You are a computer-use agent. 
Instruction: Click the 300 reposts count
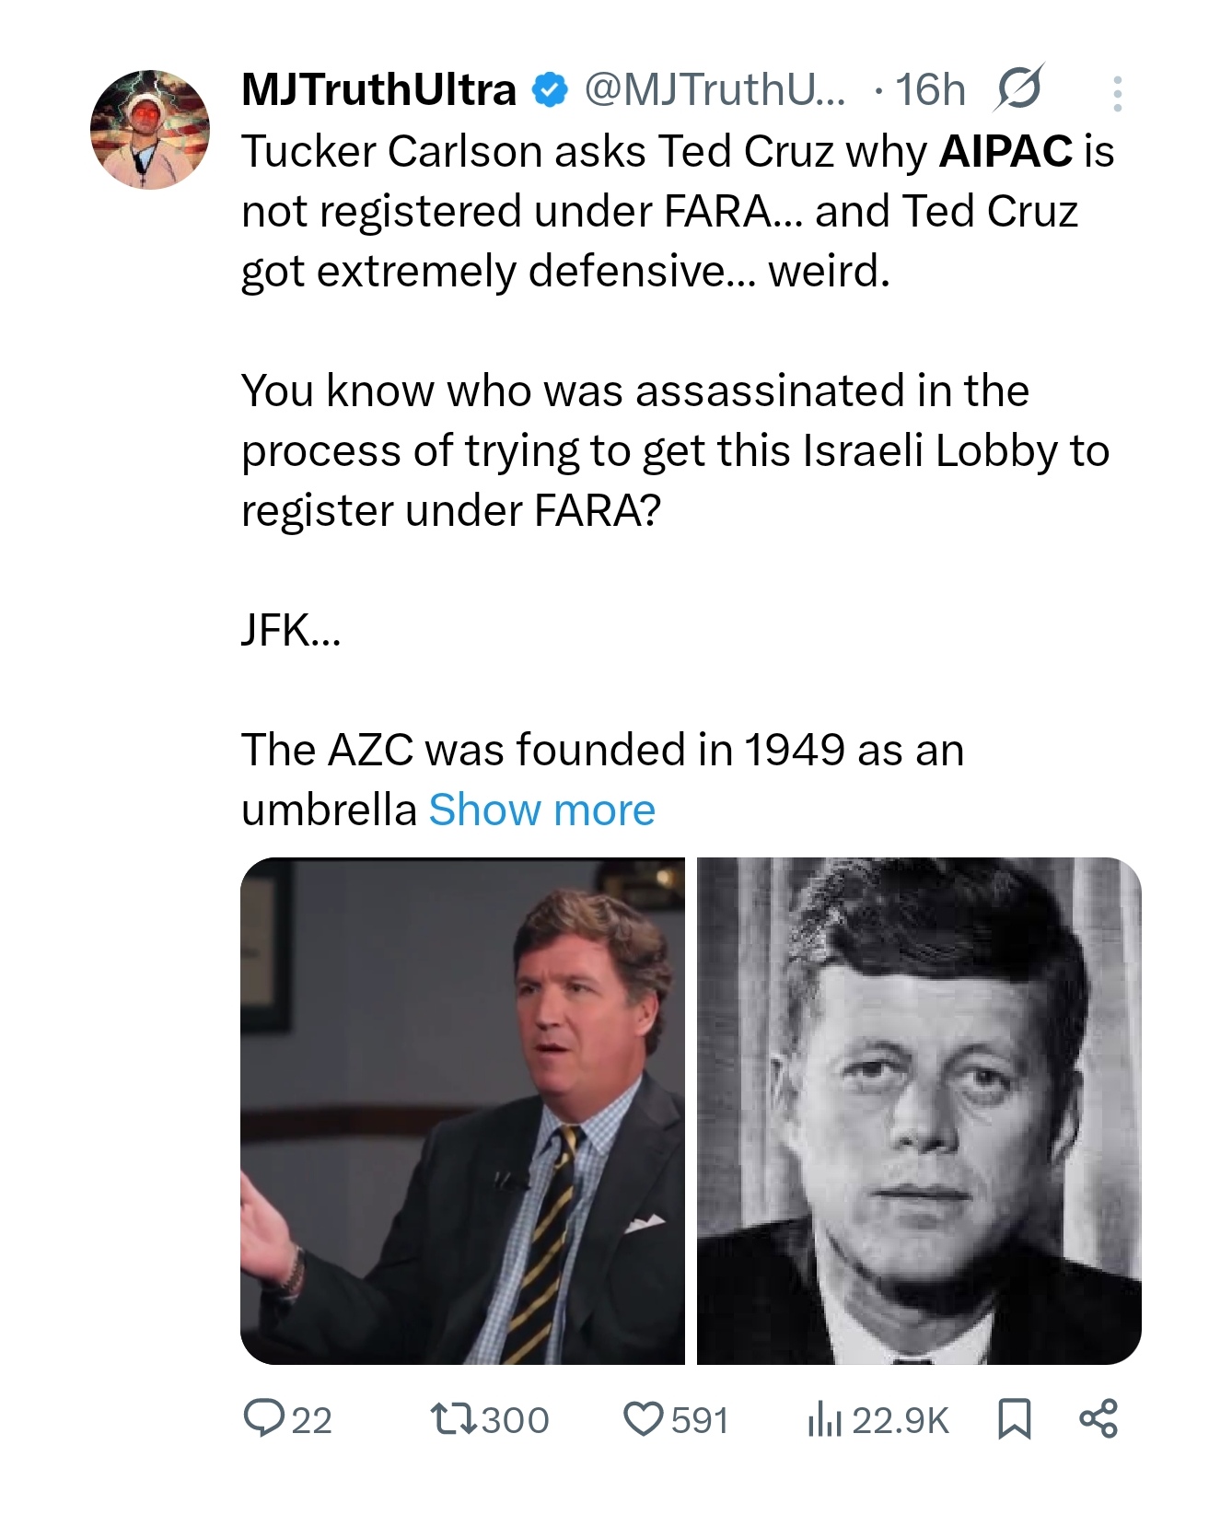point(515,1420)
